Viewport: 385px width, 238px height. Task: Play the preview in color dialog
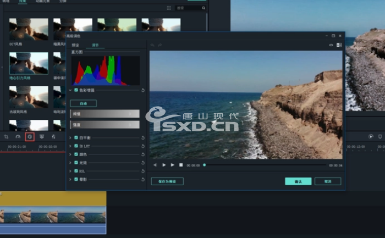point(172,165)
